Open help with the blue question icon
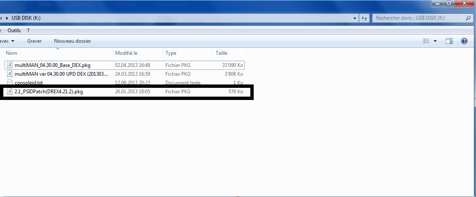The image size is (476, 197). (464, 41)
